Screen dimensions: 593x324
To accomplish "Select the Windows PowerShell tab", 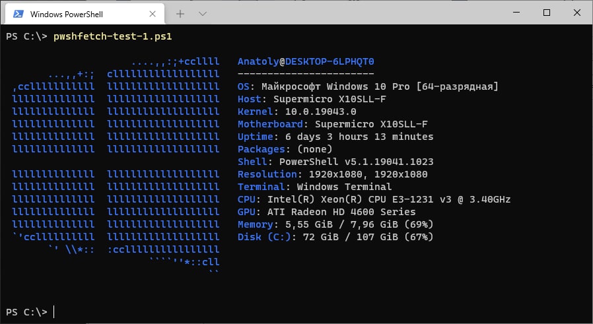I will (x=85, y=14).
